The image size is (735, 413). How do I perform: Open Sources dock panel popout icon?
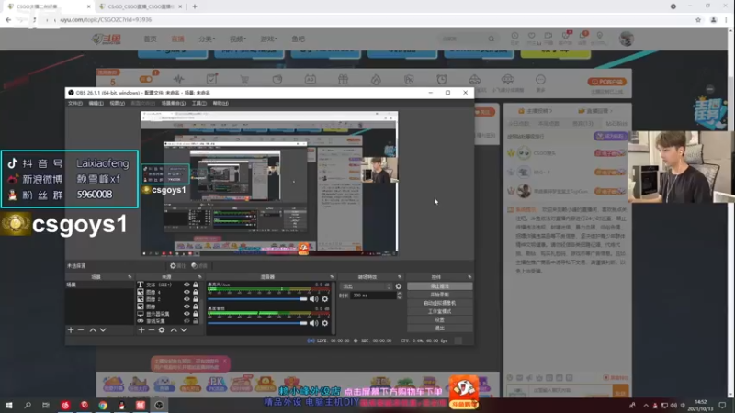point(199,277)
